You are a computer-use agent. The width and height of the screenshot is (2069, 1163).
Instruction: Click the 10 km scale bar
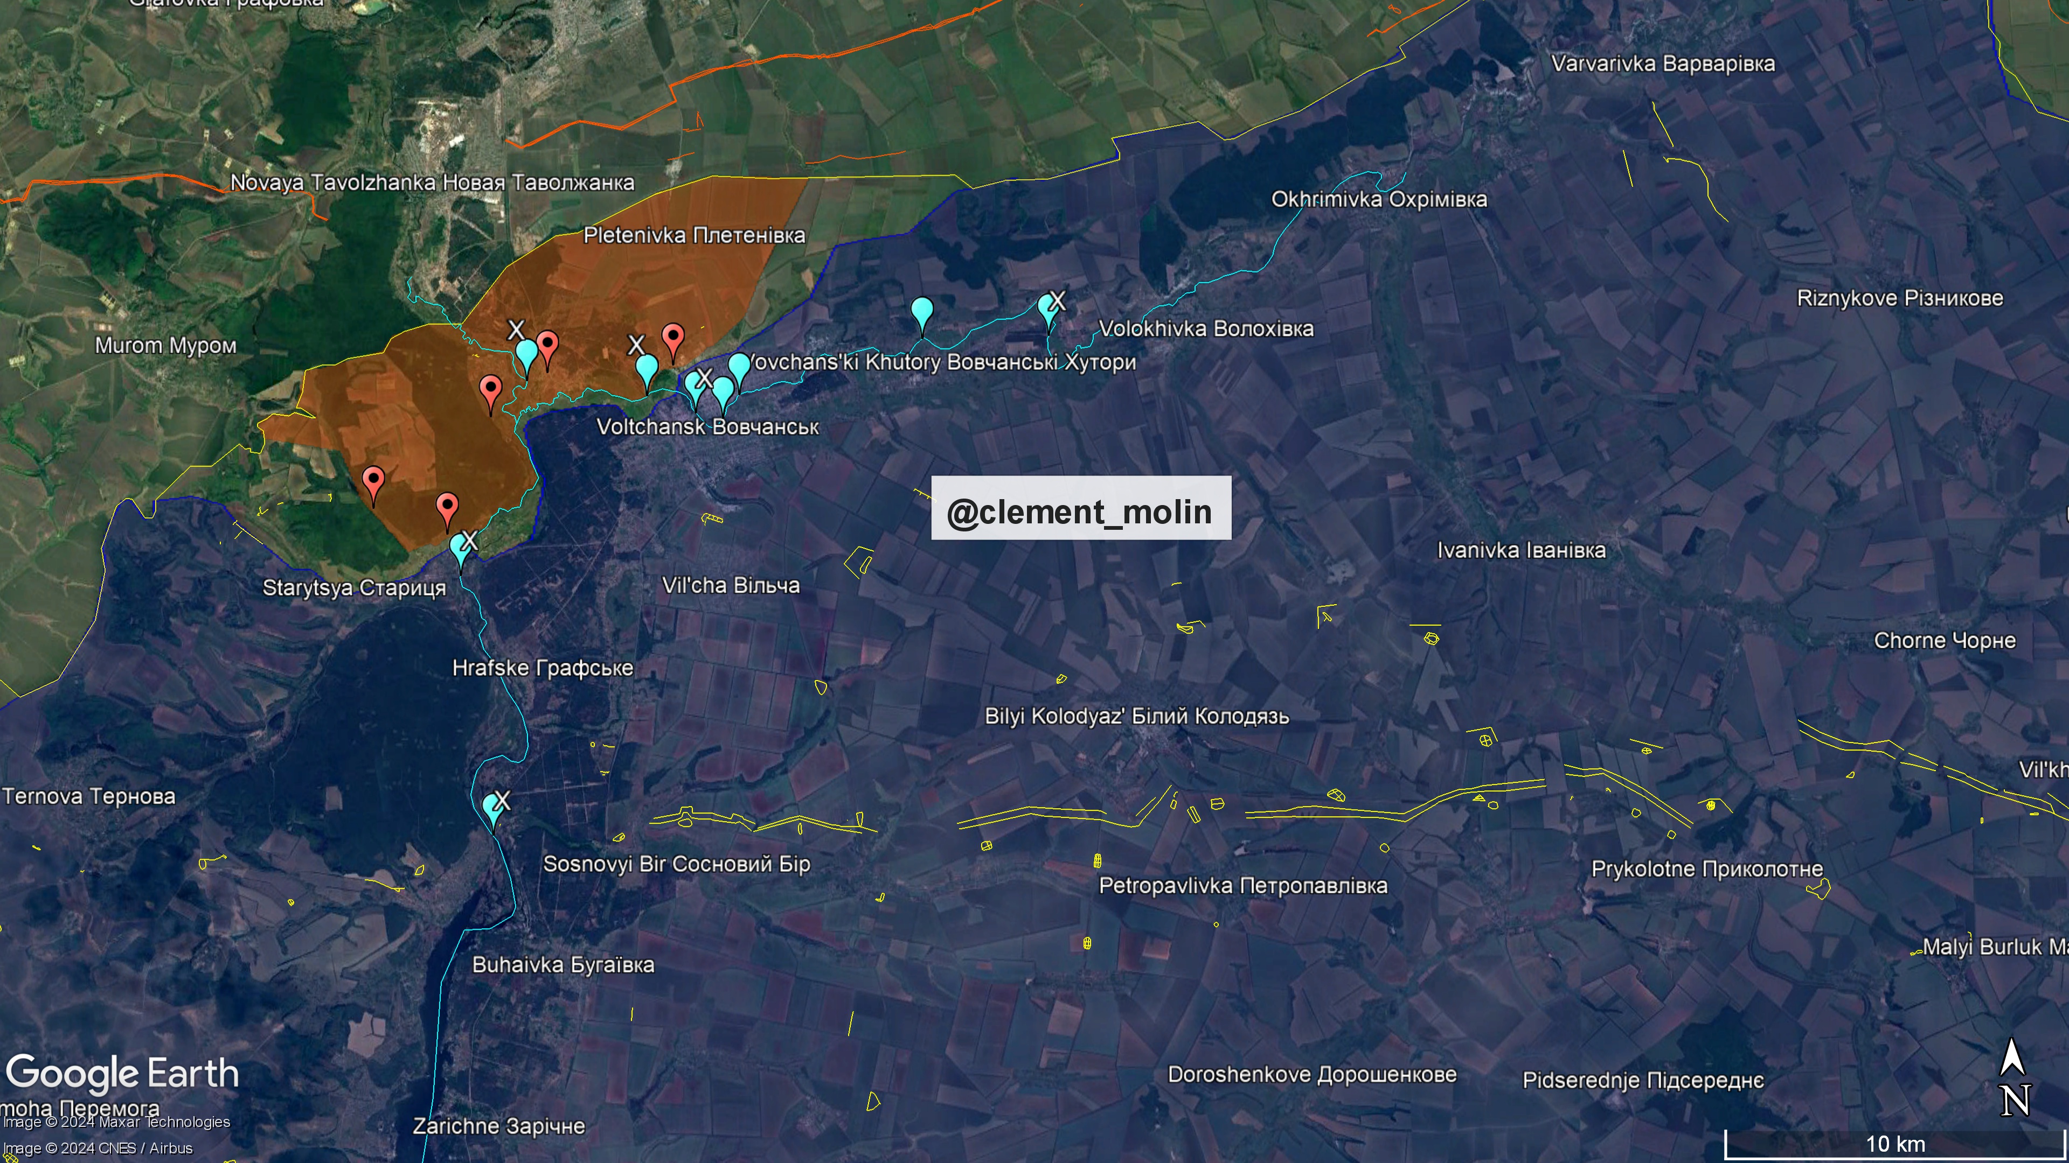point(1895,1144)
